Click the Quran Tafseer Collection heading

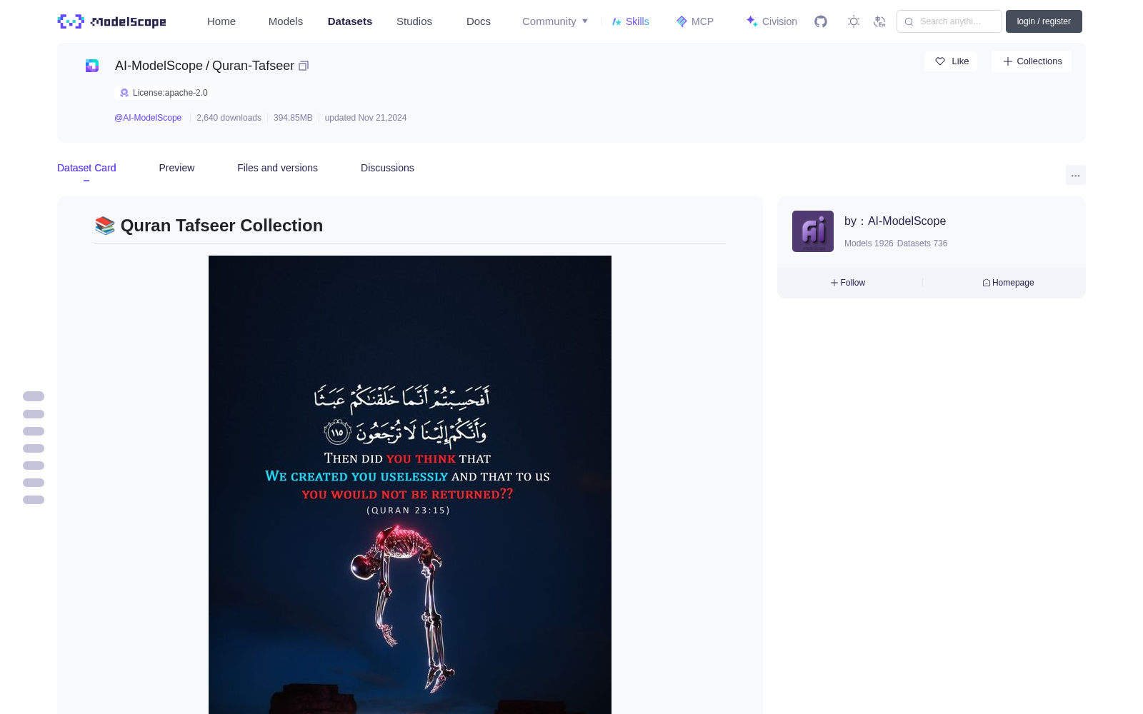pos(209,226)
